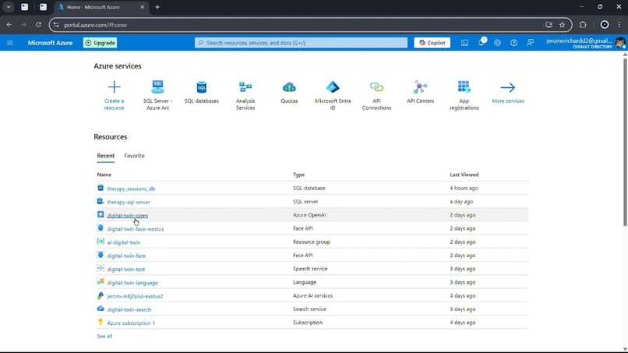Open the feedback icon
This screenshot has width=628, height=353.
(x=531, y=43)
